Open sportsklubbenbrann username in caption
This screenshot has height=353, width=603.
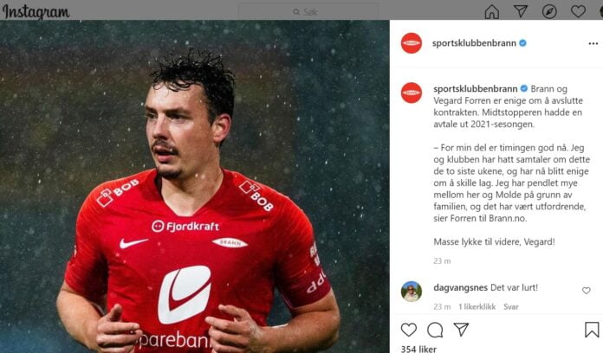click(476, 89)
